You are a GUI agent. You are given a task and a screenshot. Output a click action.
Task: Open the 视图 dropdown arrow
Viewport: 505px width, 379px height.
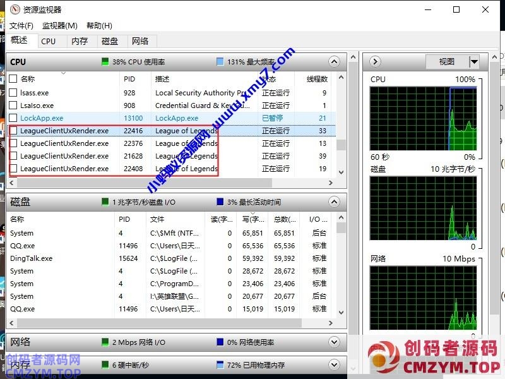click(474, 62)
